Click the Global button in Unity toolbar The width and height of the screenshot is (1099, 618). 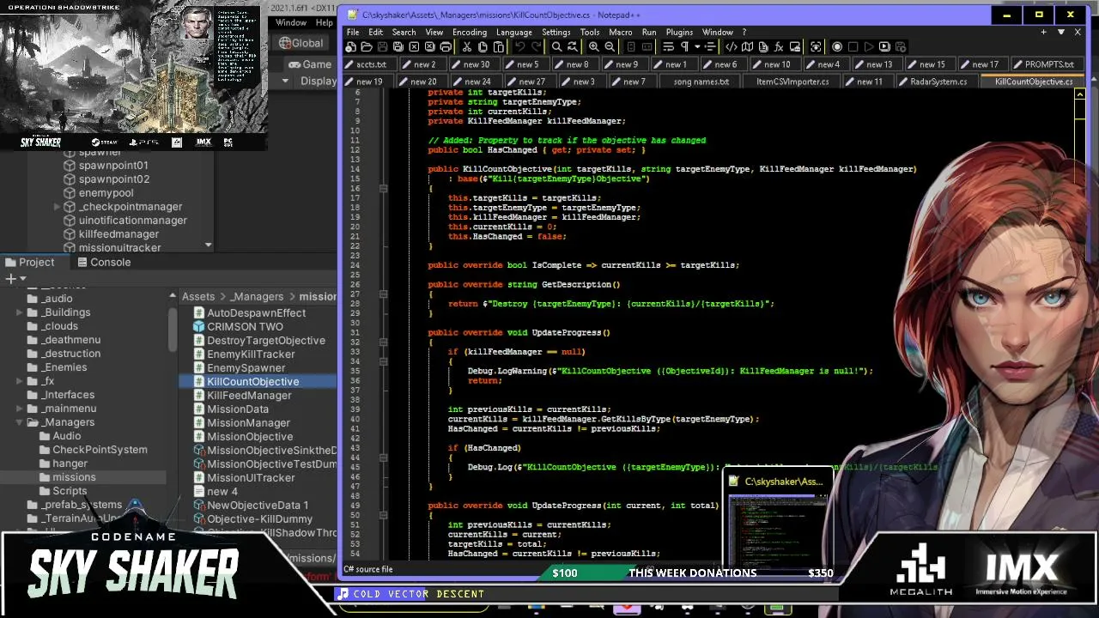[301, 43]
